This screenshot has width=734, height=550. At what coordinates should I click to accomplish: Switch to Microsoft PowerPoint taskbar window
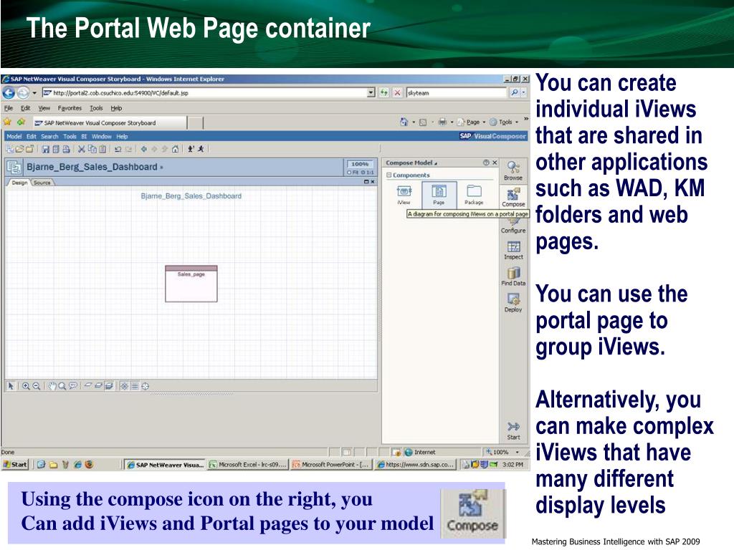pos(330,464)
